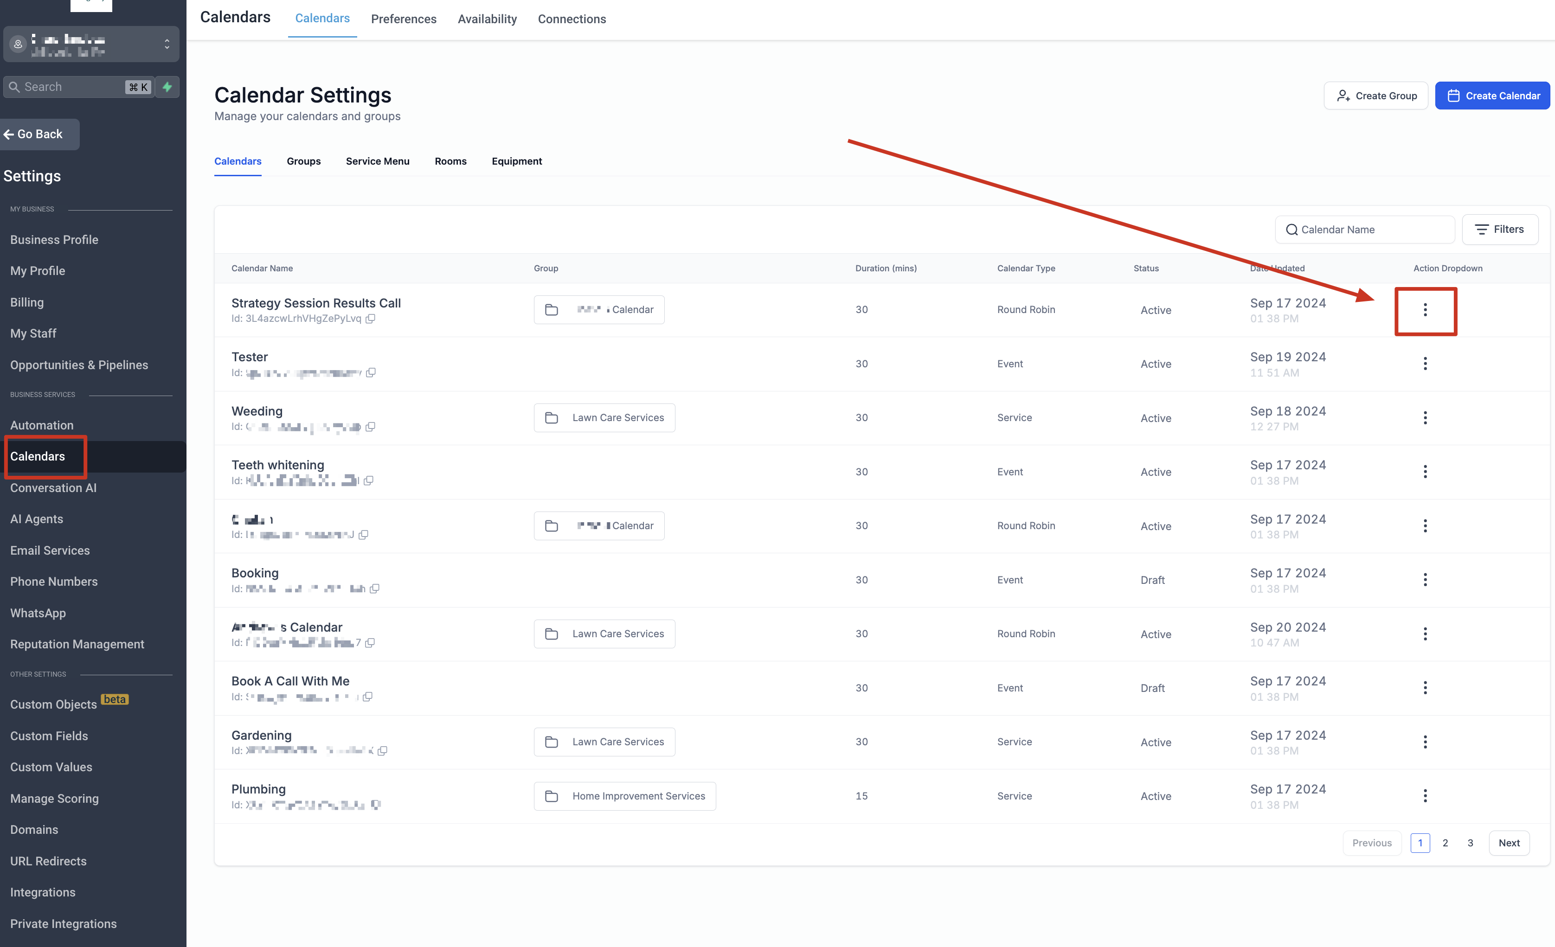Copy the Gardening calendar ID
This screenshot has height=947, width=1555.
point(382,751)
